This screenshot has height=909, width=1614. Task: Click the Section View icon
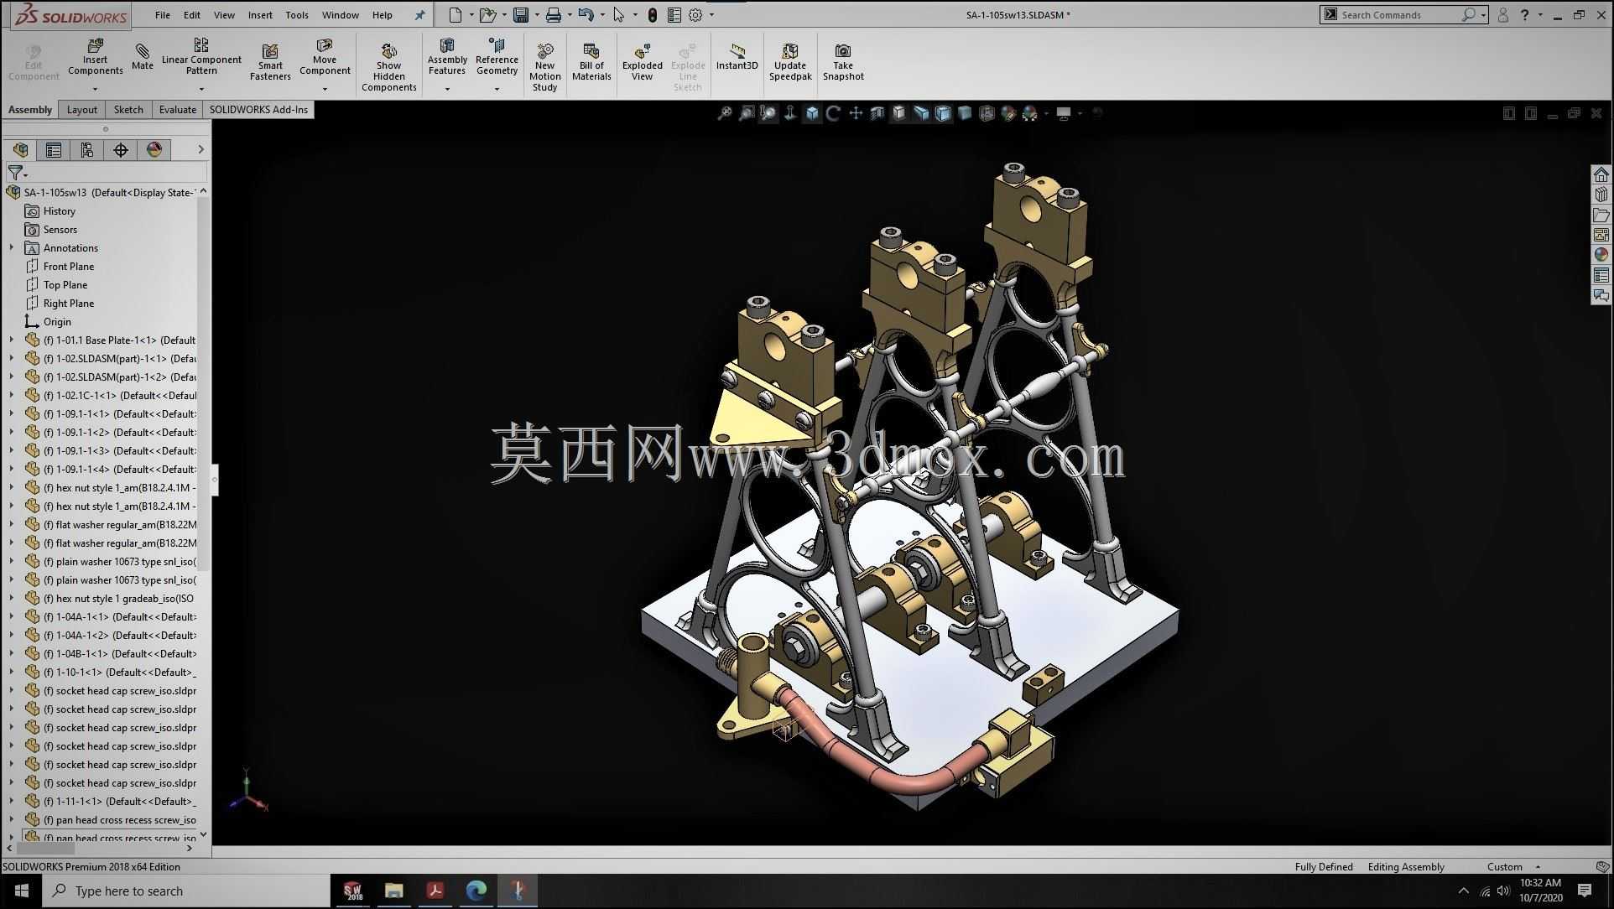[x=877, y=113]
